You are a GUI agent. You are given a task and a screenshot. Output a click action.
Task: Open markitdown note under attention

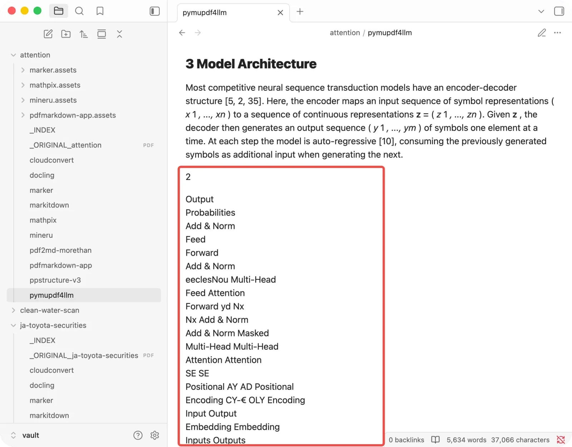click(49, 205)
